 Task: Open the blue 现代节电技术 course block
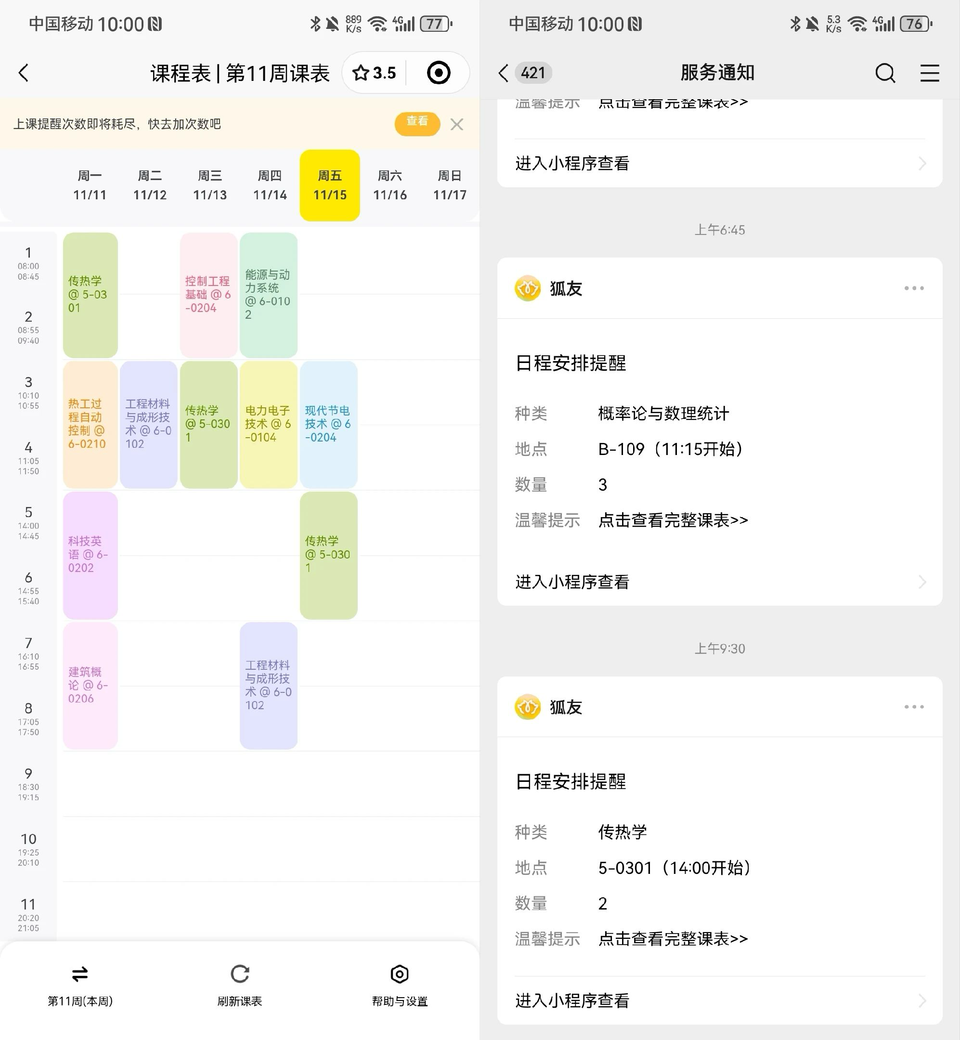(328, 424)
